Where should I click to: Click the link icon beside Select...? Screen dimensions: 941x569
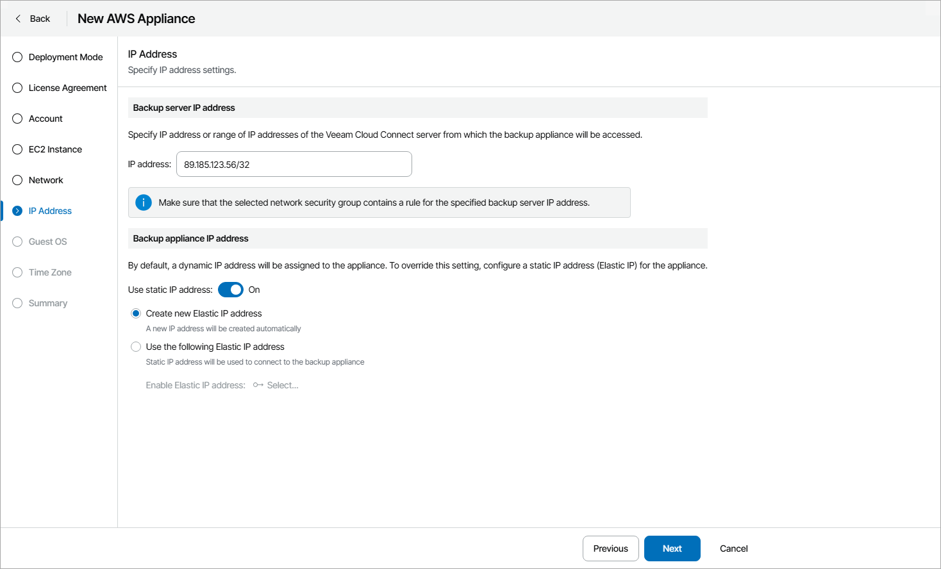[x=258, y=385]
